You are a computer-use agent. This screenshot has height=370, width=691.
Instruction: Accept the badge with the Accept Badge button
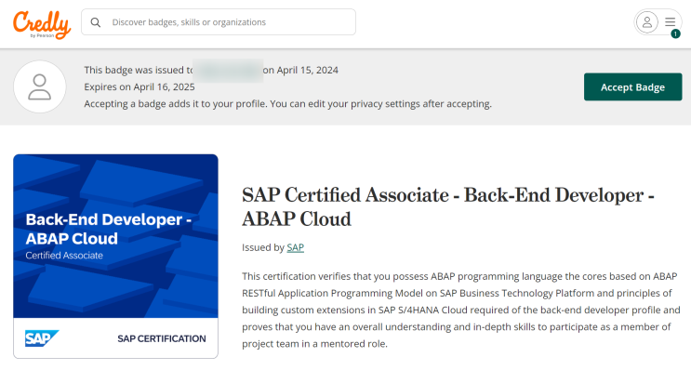point(632,86)
